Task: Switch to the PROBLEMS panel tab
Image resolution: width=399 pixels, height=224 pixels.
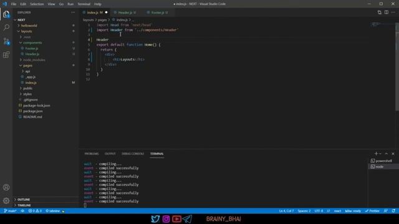Action: click(92, 154)
